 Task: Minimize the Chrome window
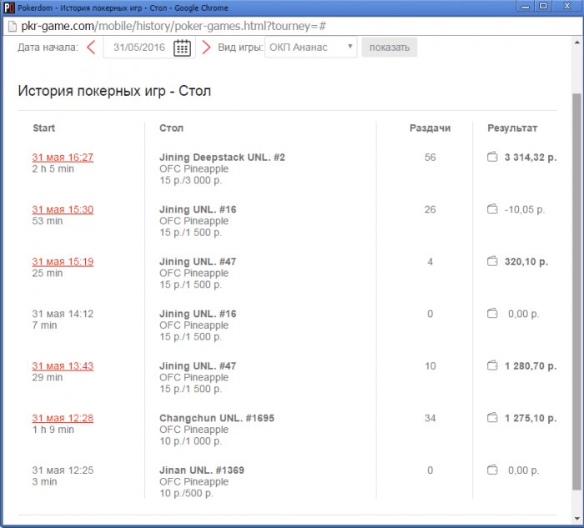tap(526, 7)
